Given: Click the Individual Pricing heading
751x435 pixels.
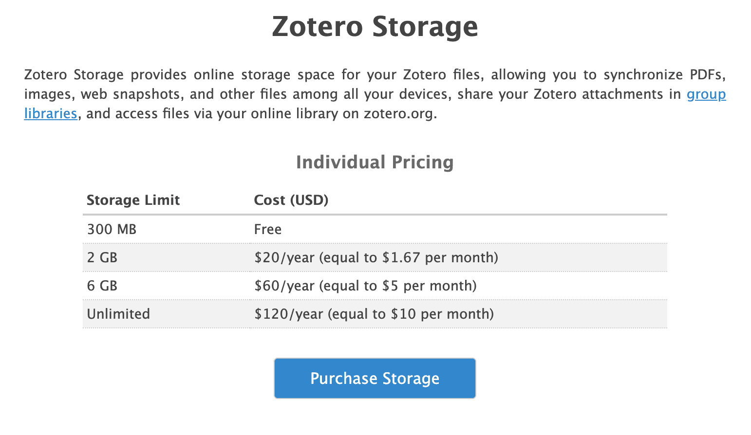Looking at the screenshot, I should pos(375,162).
